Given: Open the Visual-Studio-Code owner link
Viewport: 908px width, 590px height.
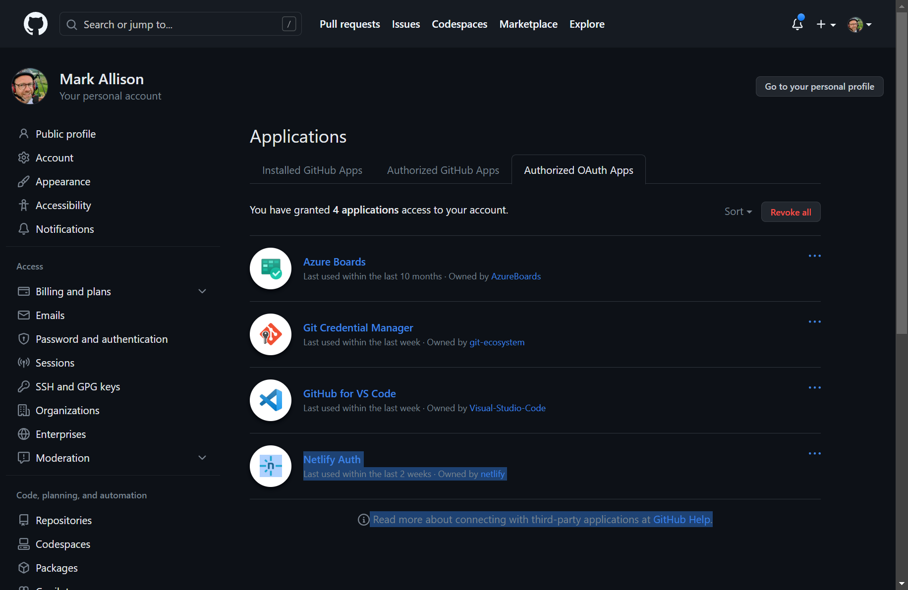Looking at the screenshot, I should [x=508, y=408].
